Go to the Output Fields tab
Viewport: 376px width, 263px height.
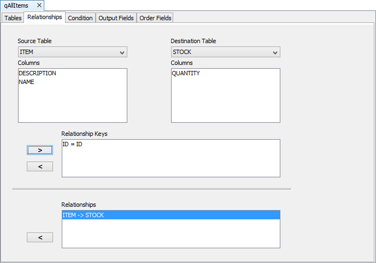116,18
